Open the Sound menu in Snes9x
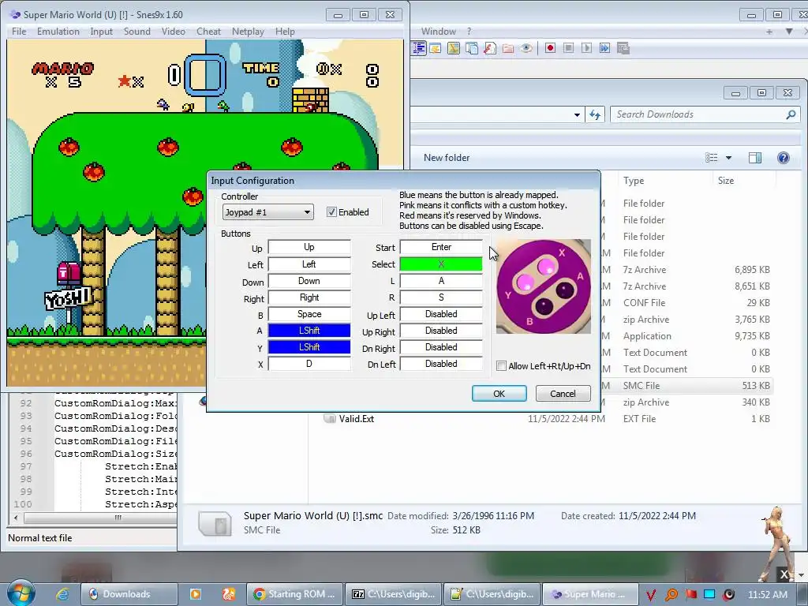This screenshot has height=606, width=808. 137,32
